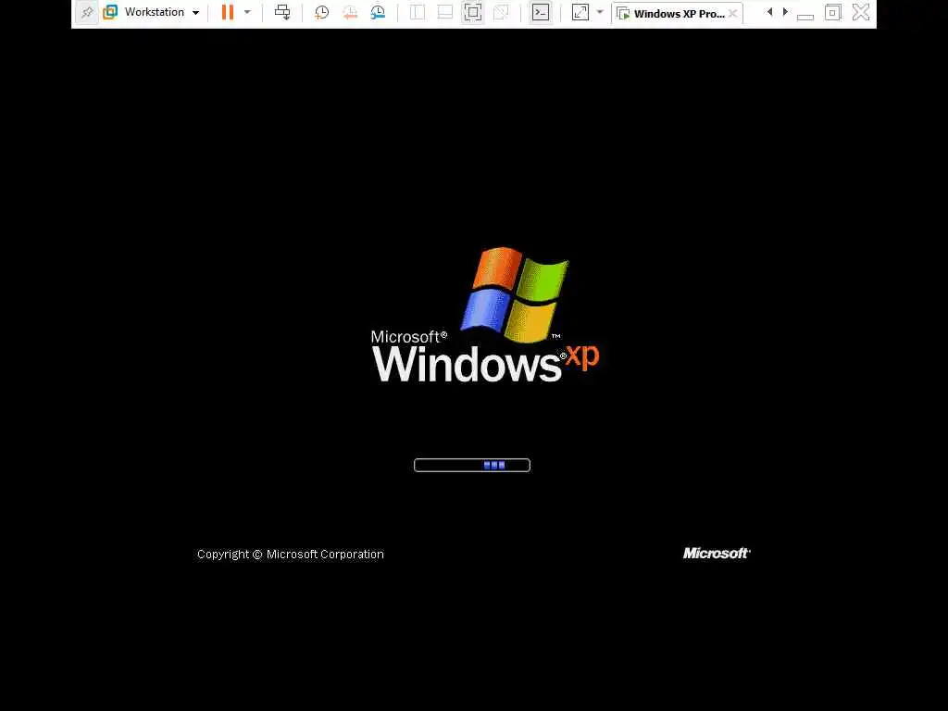Unpin the VMware toolbar with pin icon
Screen dimensions: 948x711
point(87,12)
